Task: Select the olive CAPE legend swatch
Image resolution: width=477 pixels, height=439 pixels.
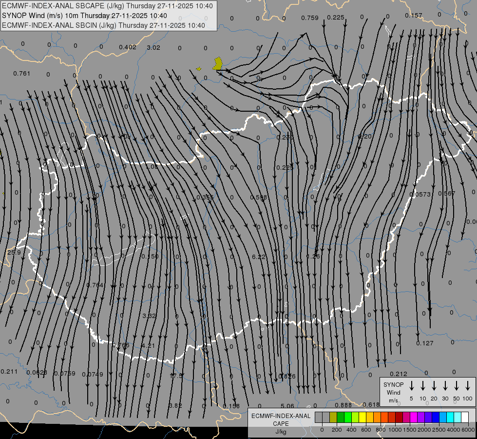Action: coord(333,418)
